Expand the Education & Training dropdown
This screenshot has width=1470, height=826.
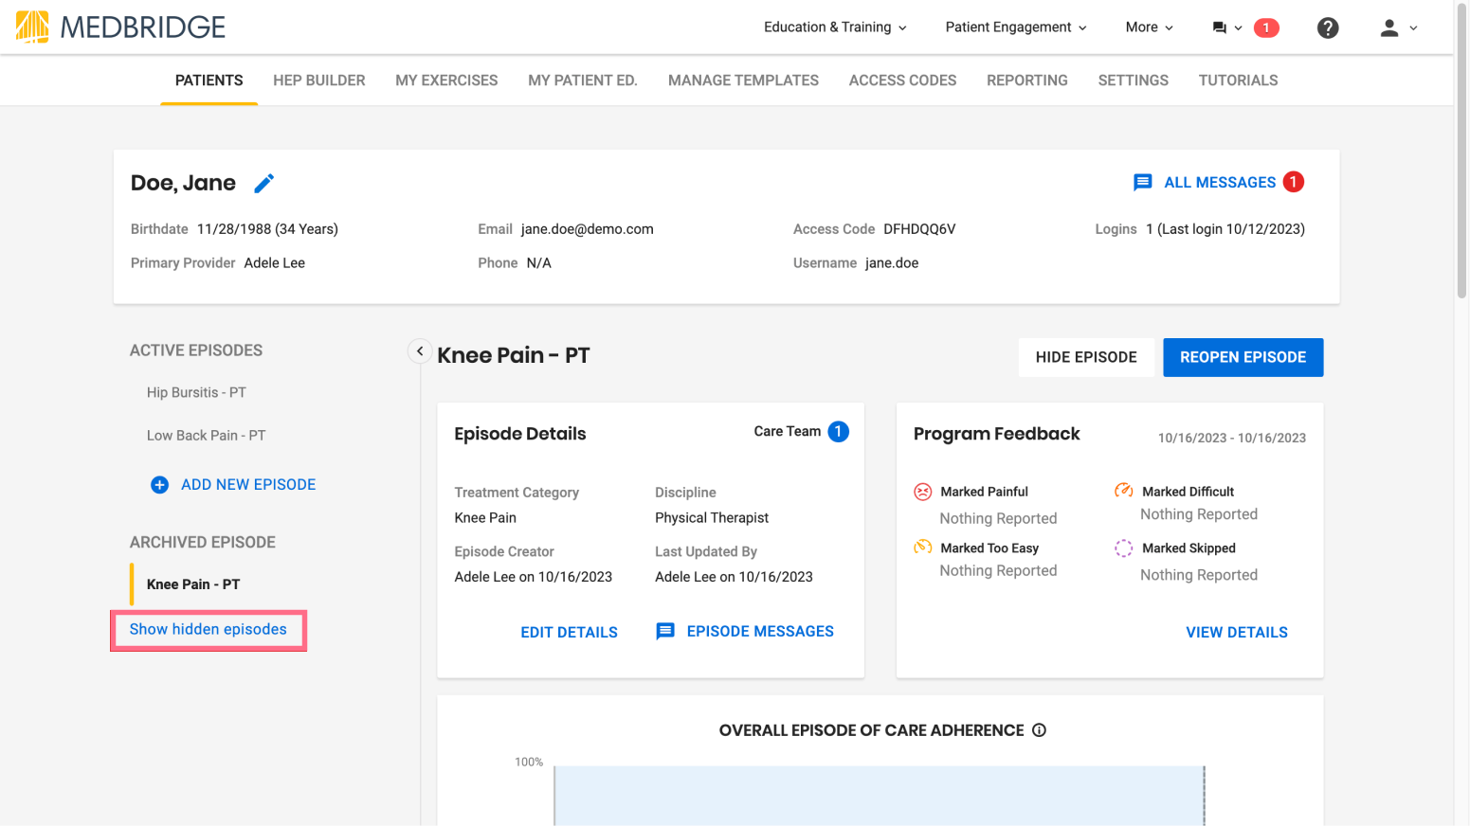tap(835, 27)
